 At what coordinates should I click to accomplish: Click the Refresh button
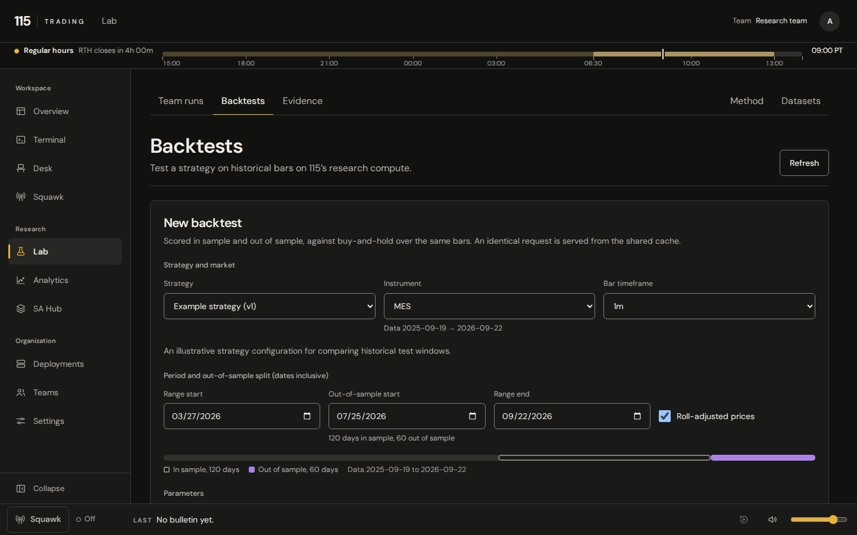point(804,163)
